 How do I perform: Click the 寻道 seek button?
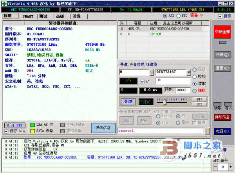pyautogui.click(x=128, y=102)
